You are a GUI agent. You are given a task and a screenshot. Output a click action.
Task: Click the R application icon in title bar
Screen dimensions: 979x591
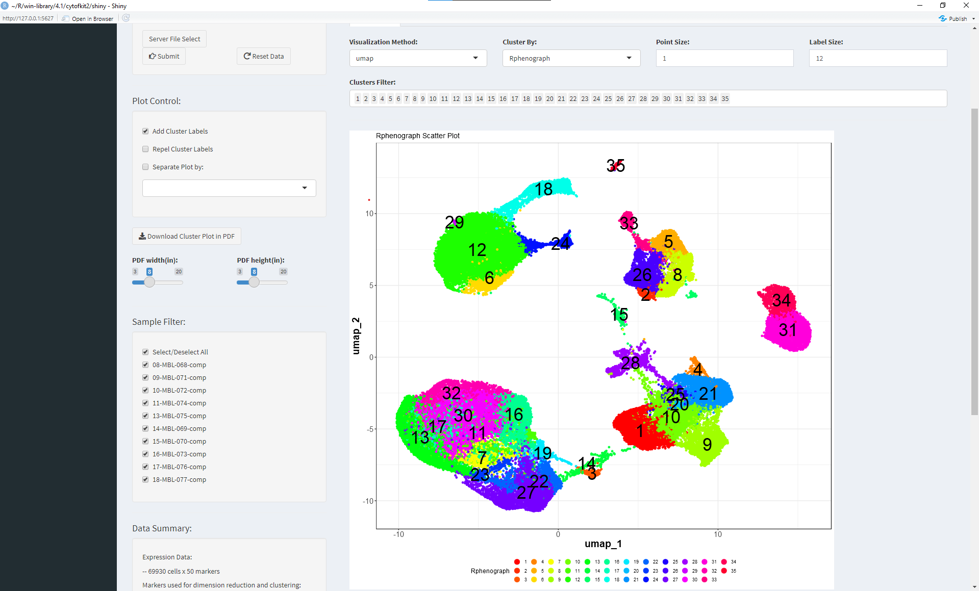pos(5,6)
